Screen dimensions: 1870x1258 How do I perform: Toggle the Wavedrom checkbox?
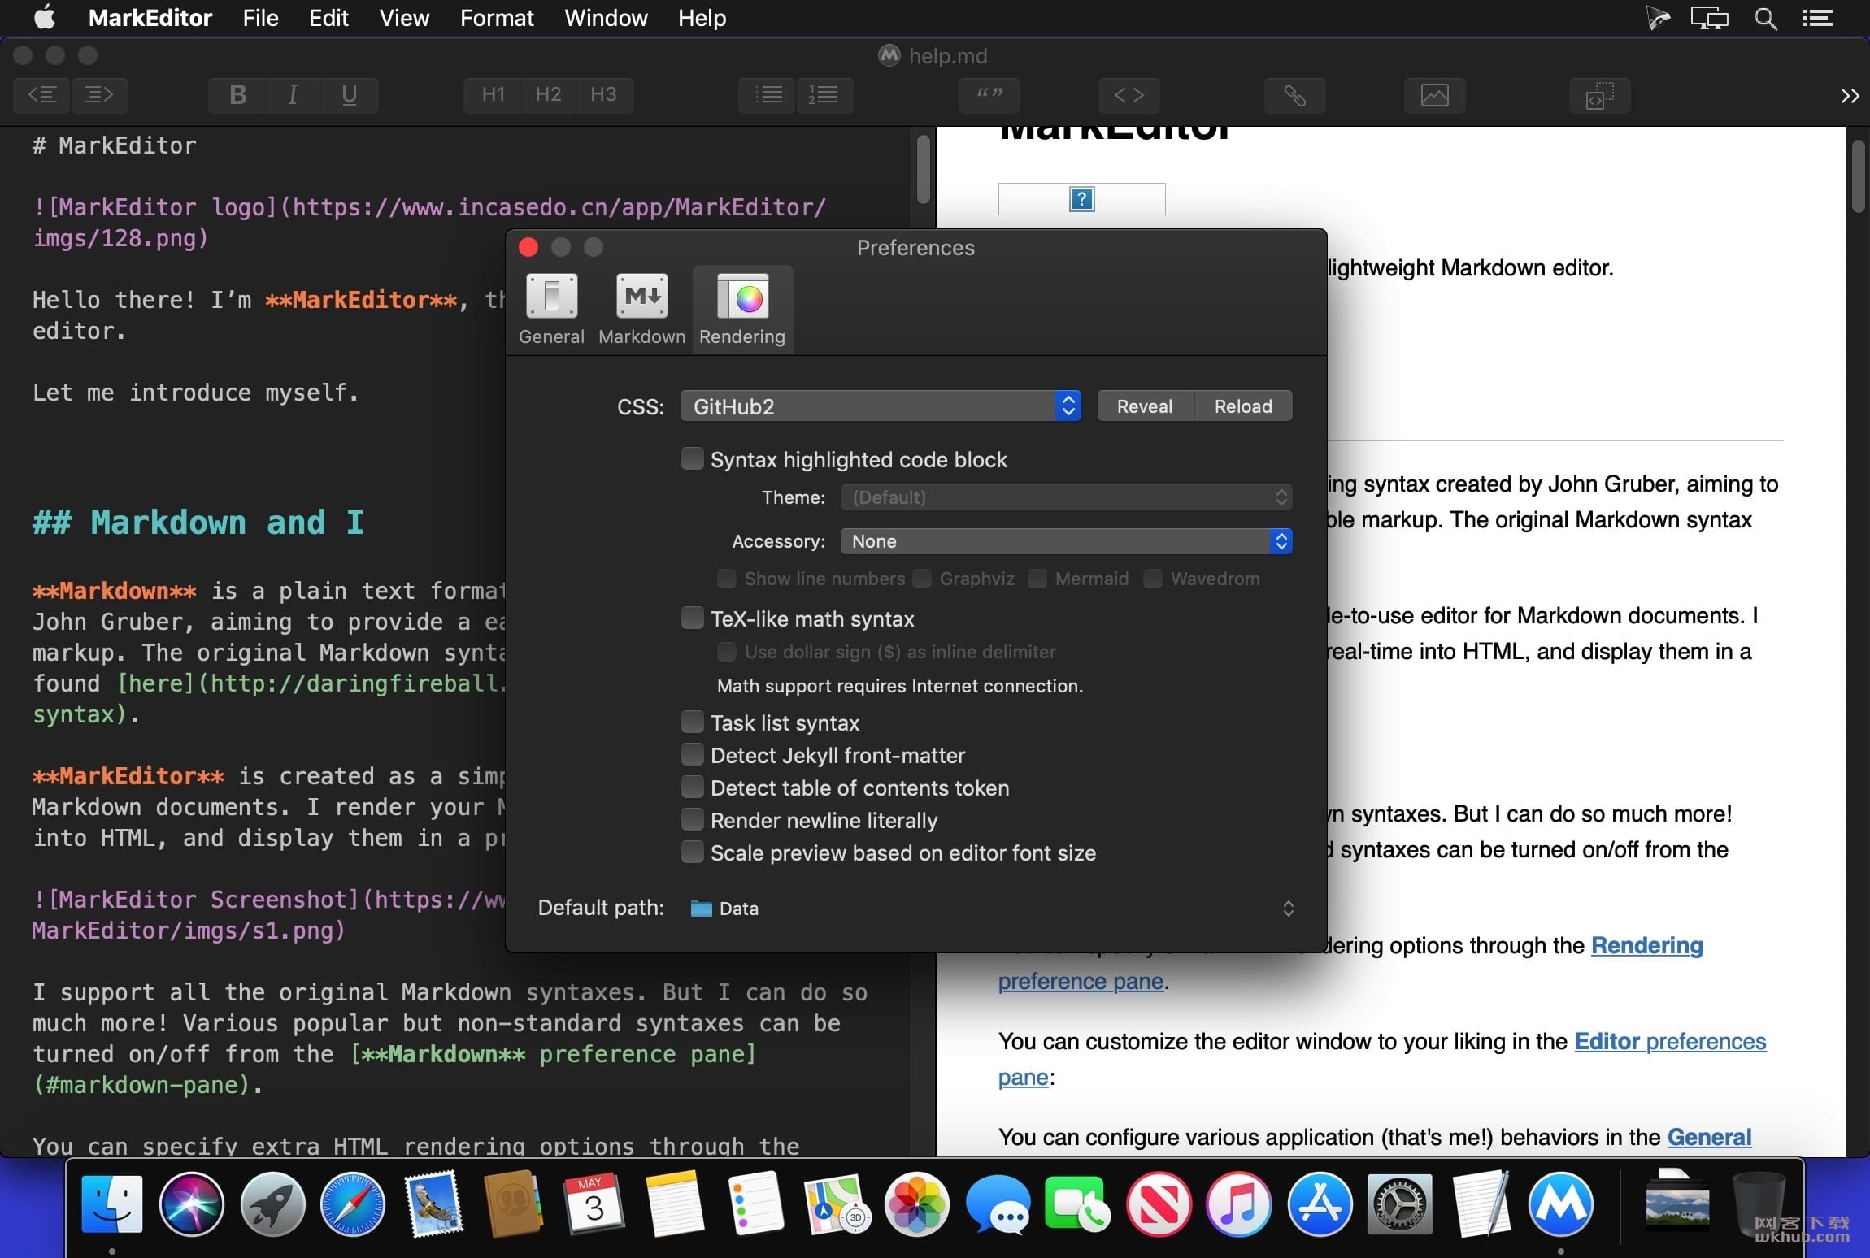pos(1152,578)
